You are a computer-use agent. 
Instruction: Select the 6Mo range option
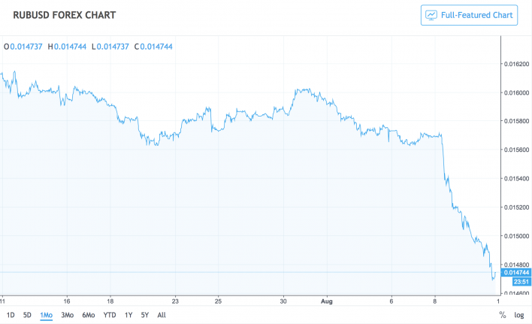(88, 315)
